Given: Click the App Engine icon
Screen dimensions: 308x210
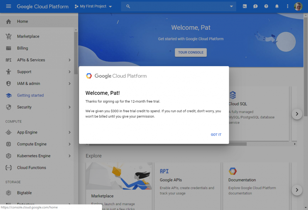Looking at the screenshot, I should click(x=8, y=132).
